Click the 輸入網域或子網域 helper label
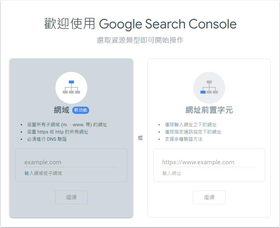Image resolution: width=280 pixels, height=228 pixels. click(x=43, y=173)
